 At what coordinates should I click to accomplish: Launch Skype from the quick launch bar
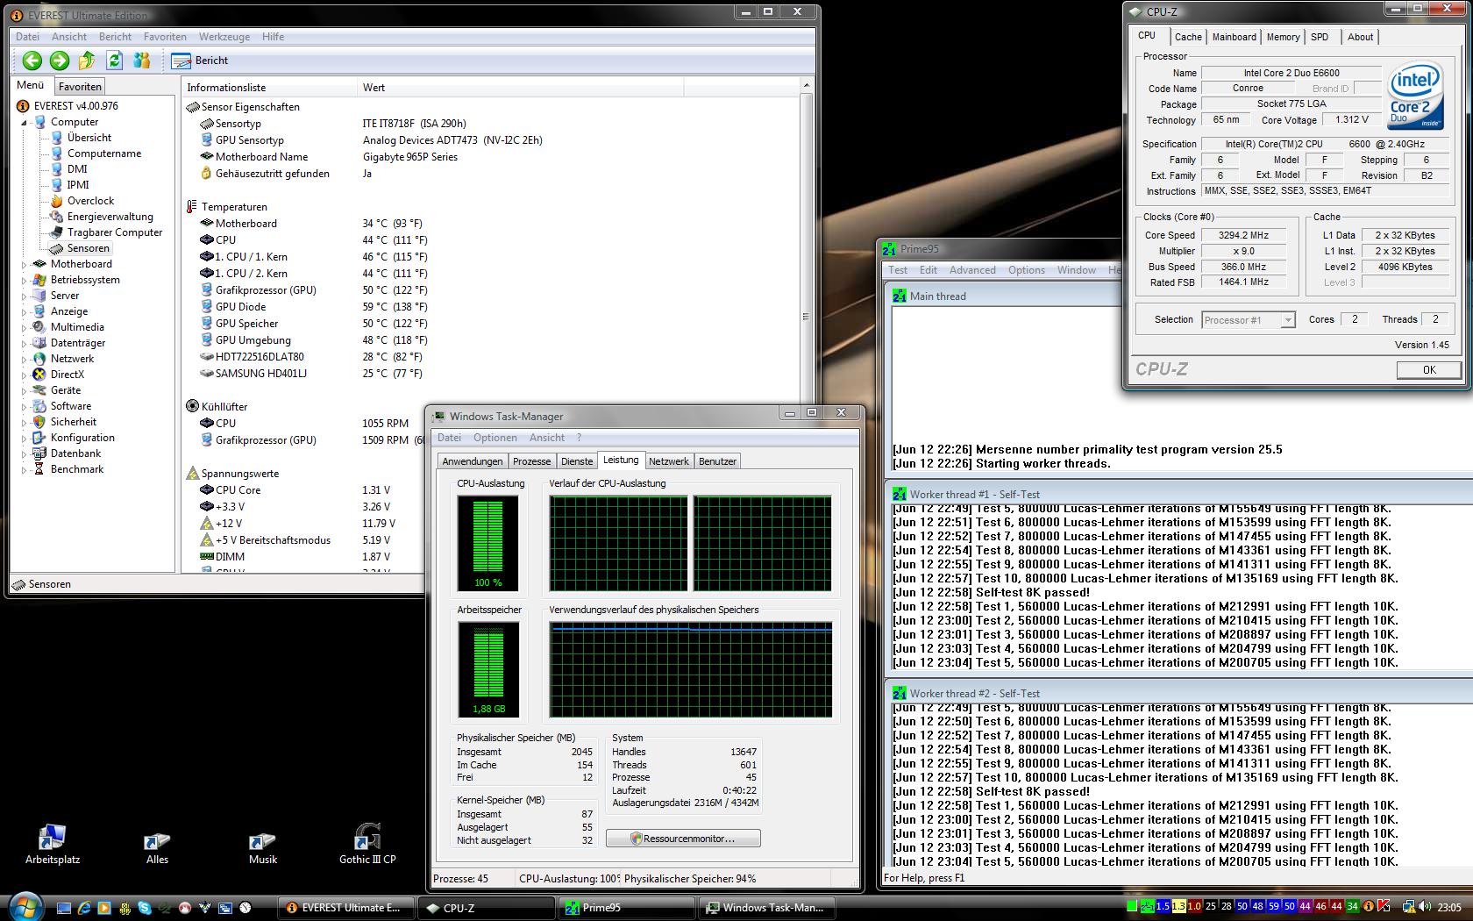[145, 908]
